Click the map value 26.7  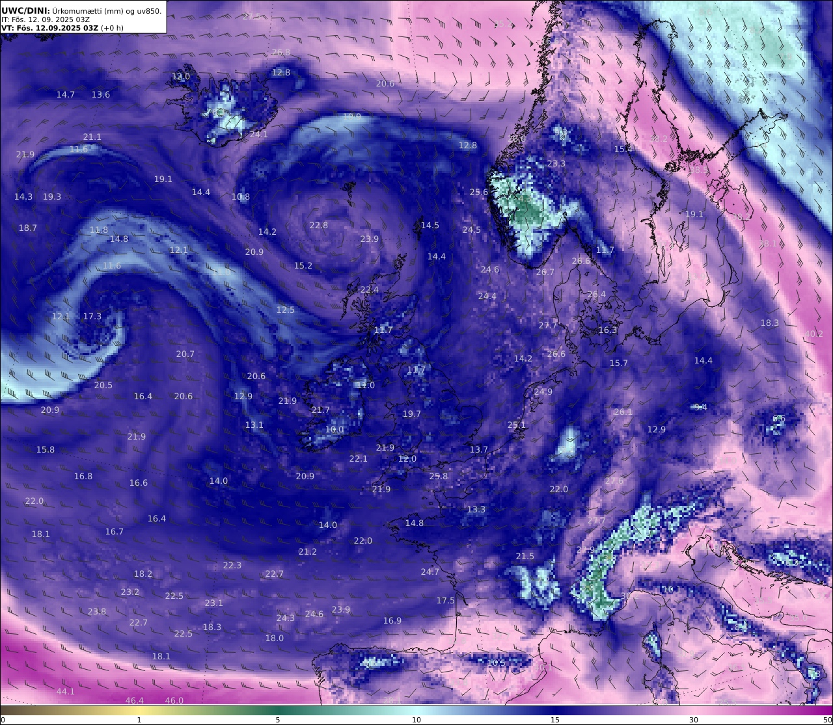pos(545,272)
